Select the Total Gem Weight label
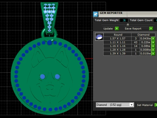This screenshot has height=118, width=157. [107, 20]
